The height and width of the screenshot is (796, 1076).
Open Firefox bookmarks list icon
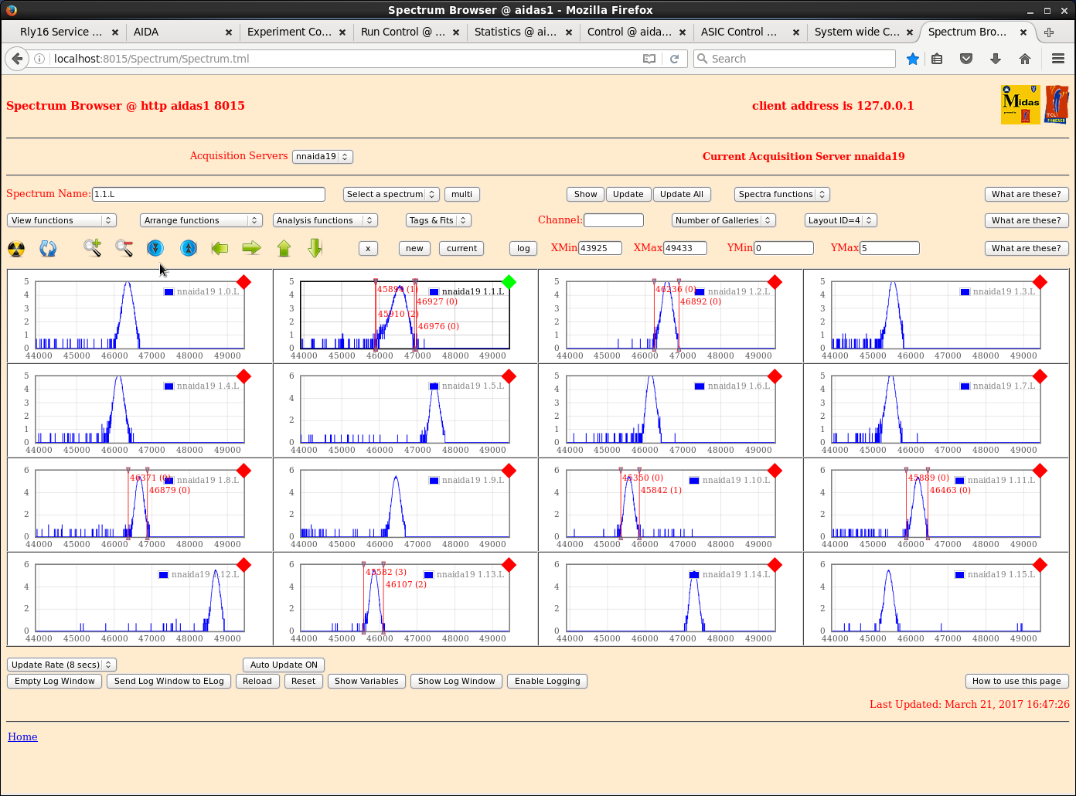(x=937, y=59)
